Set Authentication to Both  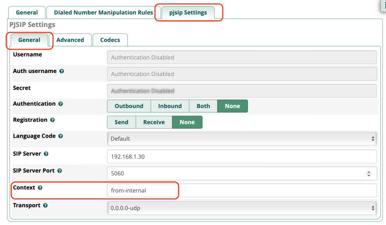point(203,106)
